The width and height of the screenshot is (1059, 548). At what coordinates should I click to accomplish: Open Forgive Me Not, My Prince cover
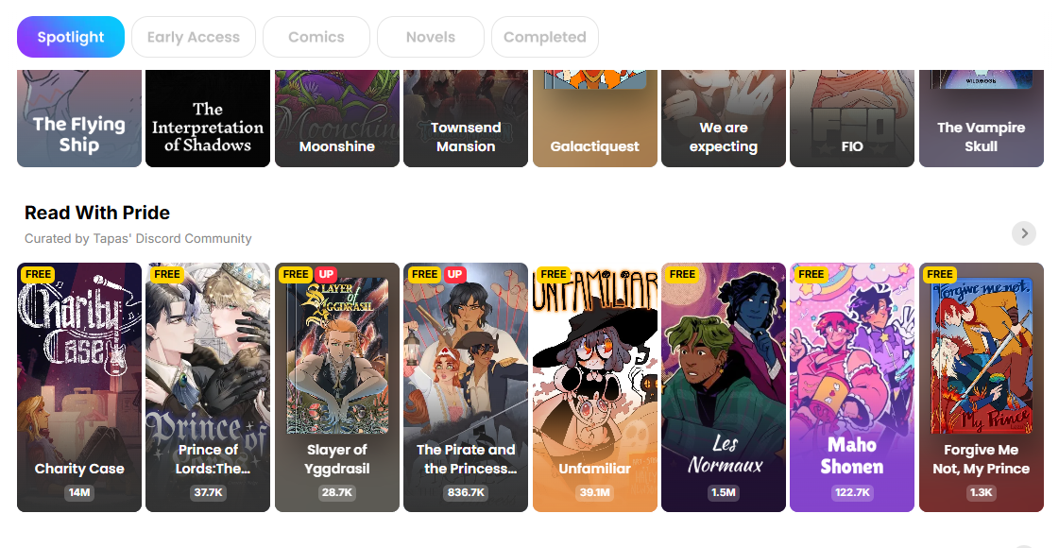982,387
